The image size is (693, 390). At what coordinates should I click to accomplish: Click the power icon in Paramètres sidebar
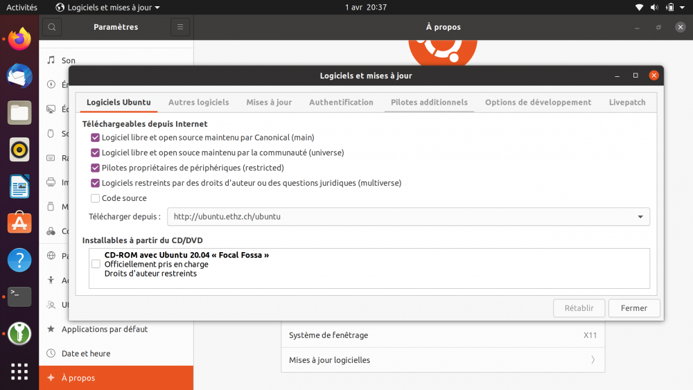point(51,85)
